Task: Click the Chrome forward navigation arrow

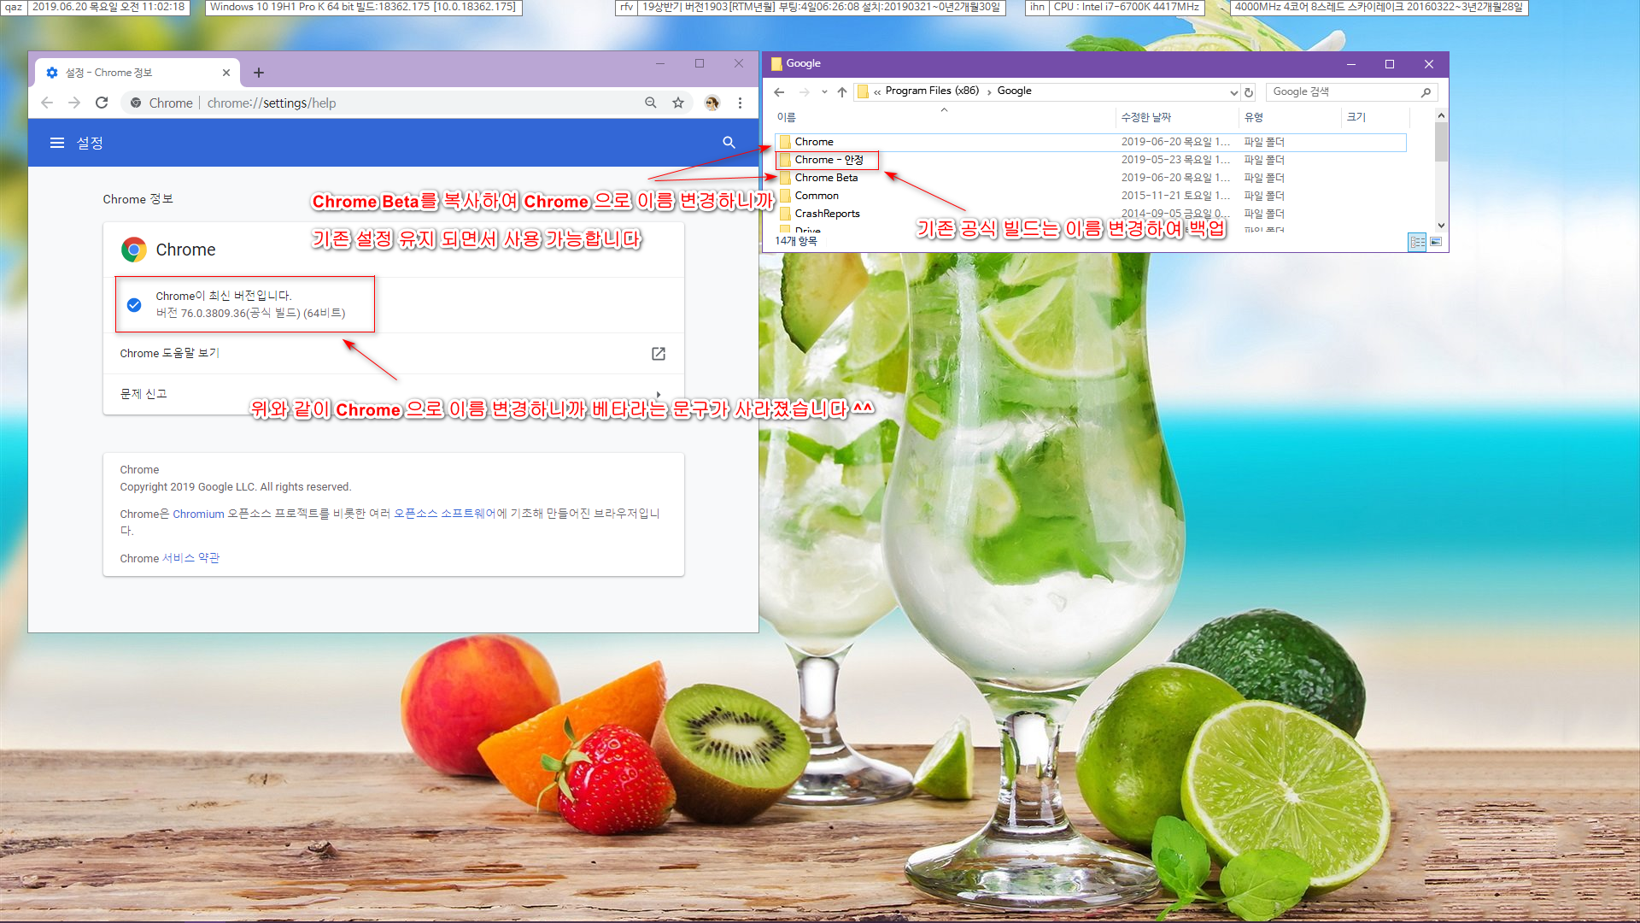Action: pos(73,103)
